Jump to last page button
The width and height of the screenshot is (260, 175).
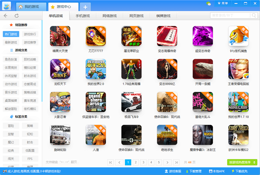[176, 162]
